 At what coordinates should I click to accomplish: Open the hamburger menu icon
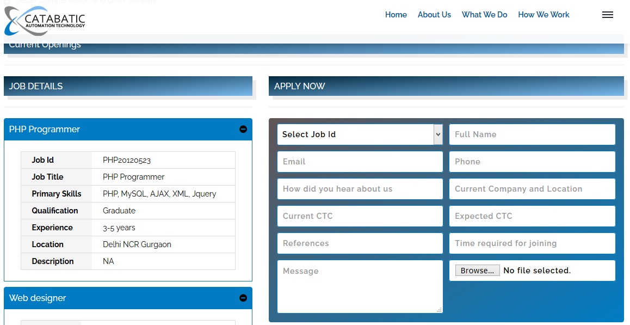607,15
